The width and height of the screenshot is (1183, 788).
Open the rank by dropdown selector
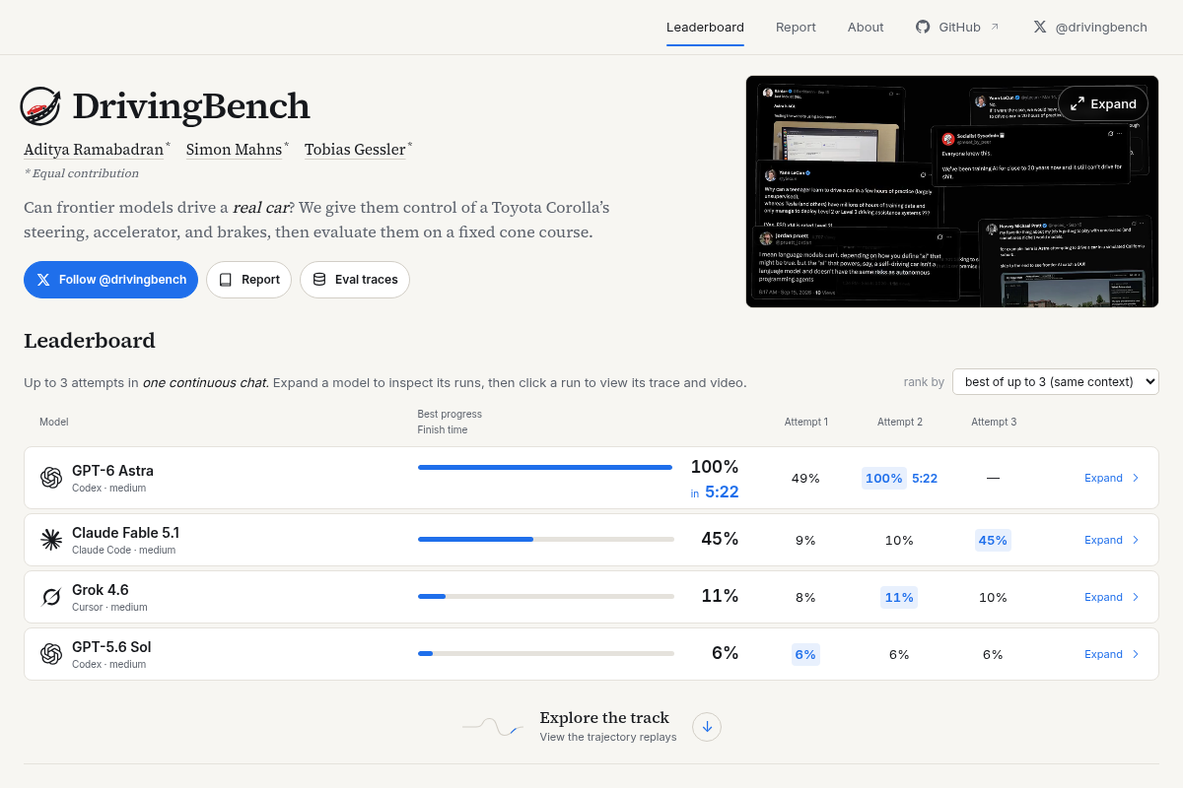point(1056,381)
